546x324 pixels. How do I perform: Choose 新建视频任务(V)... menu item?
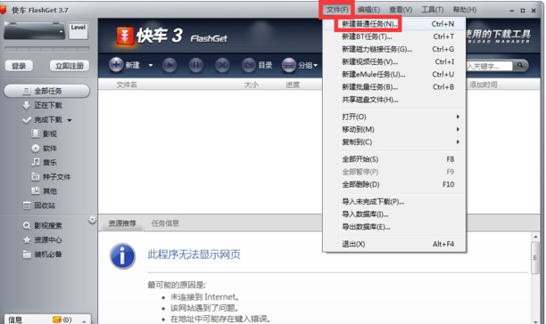[394, 61]
